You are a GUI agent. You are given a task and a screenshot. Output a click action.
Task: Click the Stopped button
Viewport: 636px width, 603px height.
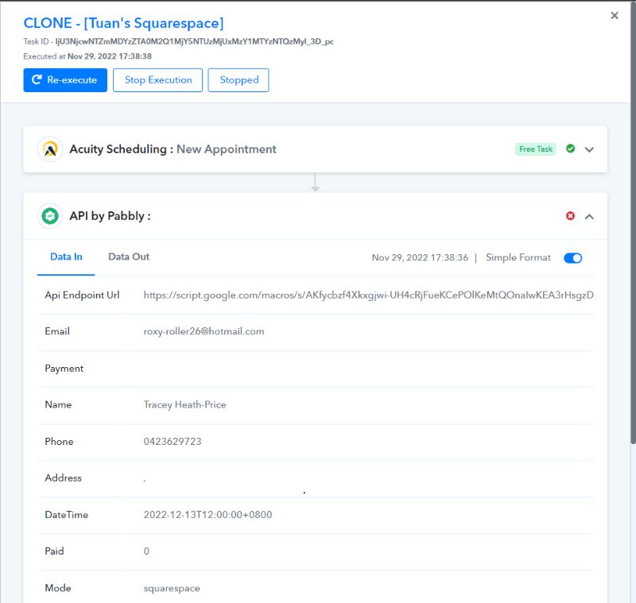pyautogui.click(x=238, y=79)
